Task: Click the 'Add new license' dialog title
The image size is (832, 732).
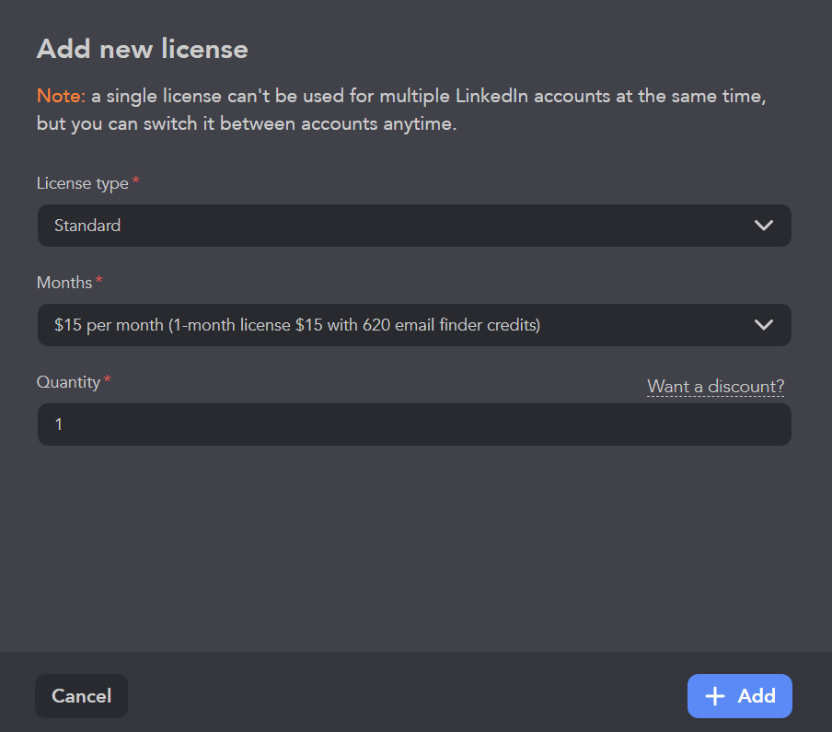Action: (x=142, y=49)
